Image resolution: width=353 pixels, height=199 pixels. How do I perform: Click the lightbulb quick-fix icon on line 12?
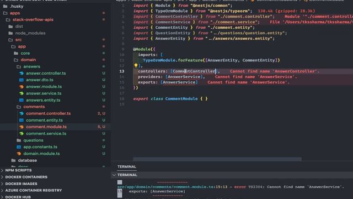coord(136,65)
